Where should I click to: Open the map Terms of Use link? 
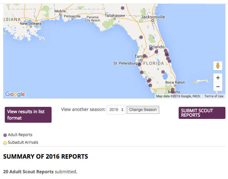[214, 96]
